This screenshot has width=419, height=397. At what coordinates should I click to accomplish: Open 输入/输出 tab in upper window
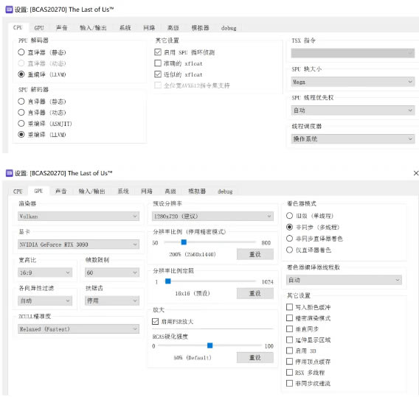(x=93, y=28)
